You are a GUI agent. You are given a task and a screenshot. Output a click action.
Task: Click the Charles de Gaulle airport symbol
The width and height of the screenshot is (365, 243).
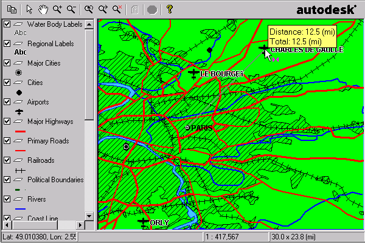[x=264, y=47]
